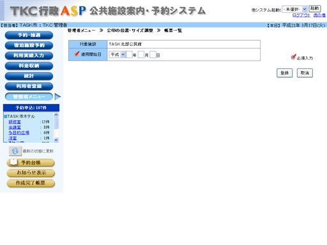Open the 料金収納 menu
Image resolution: width=327 pixels, height=245 pixels.
(29, 66)
